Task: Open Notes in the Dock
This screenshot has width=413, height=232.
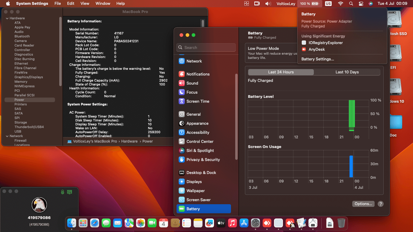Action: 198,223
